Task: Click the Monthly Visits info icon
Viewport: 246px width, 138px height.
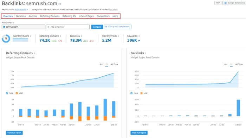Action: 118,36
